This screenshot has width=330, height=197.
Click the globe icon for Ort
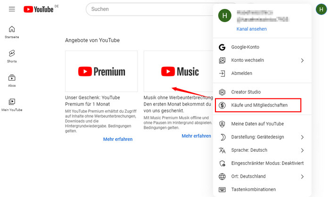pos(222,176)
